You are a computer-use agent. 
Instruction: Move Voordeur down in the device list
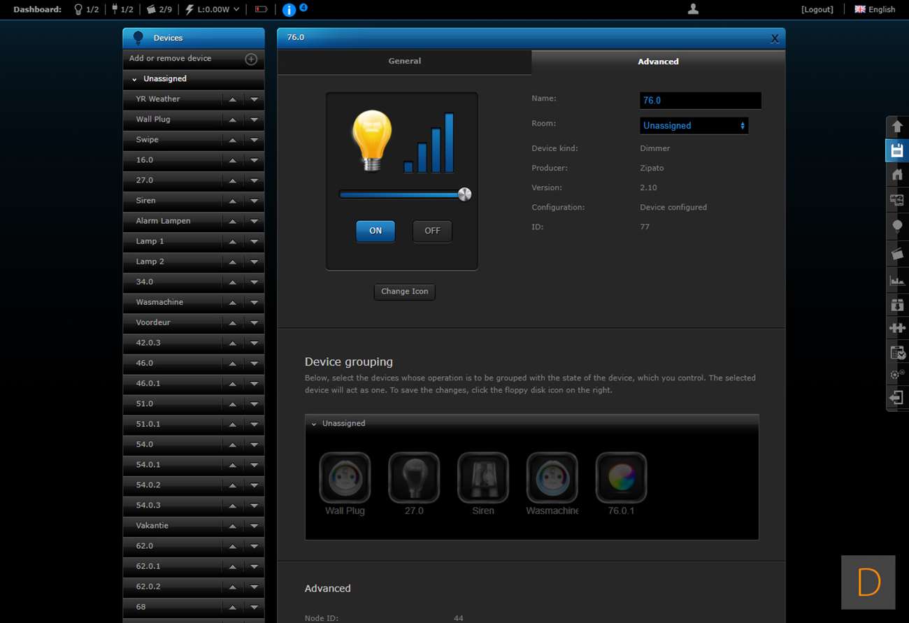254,322
